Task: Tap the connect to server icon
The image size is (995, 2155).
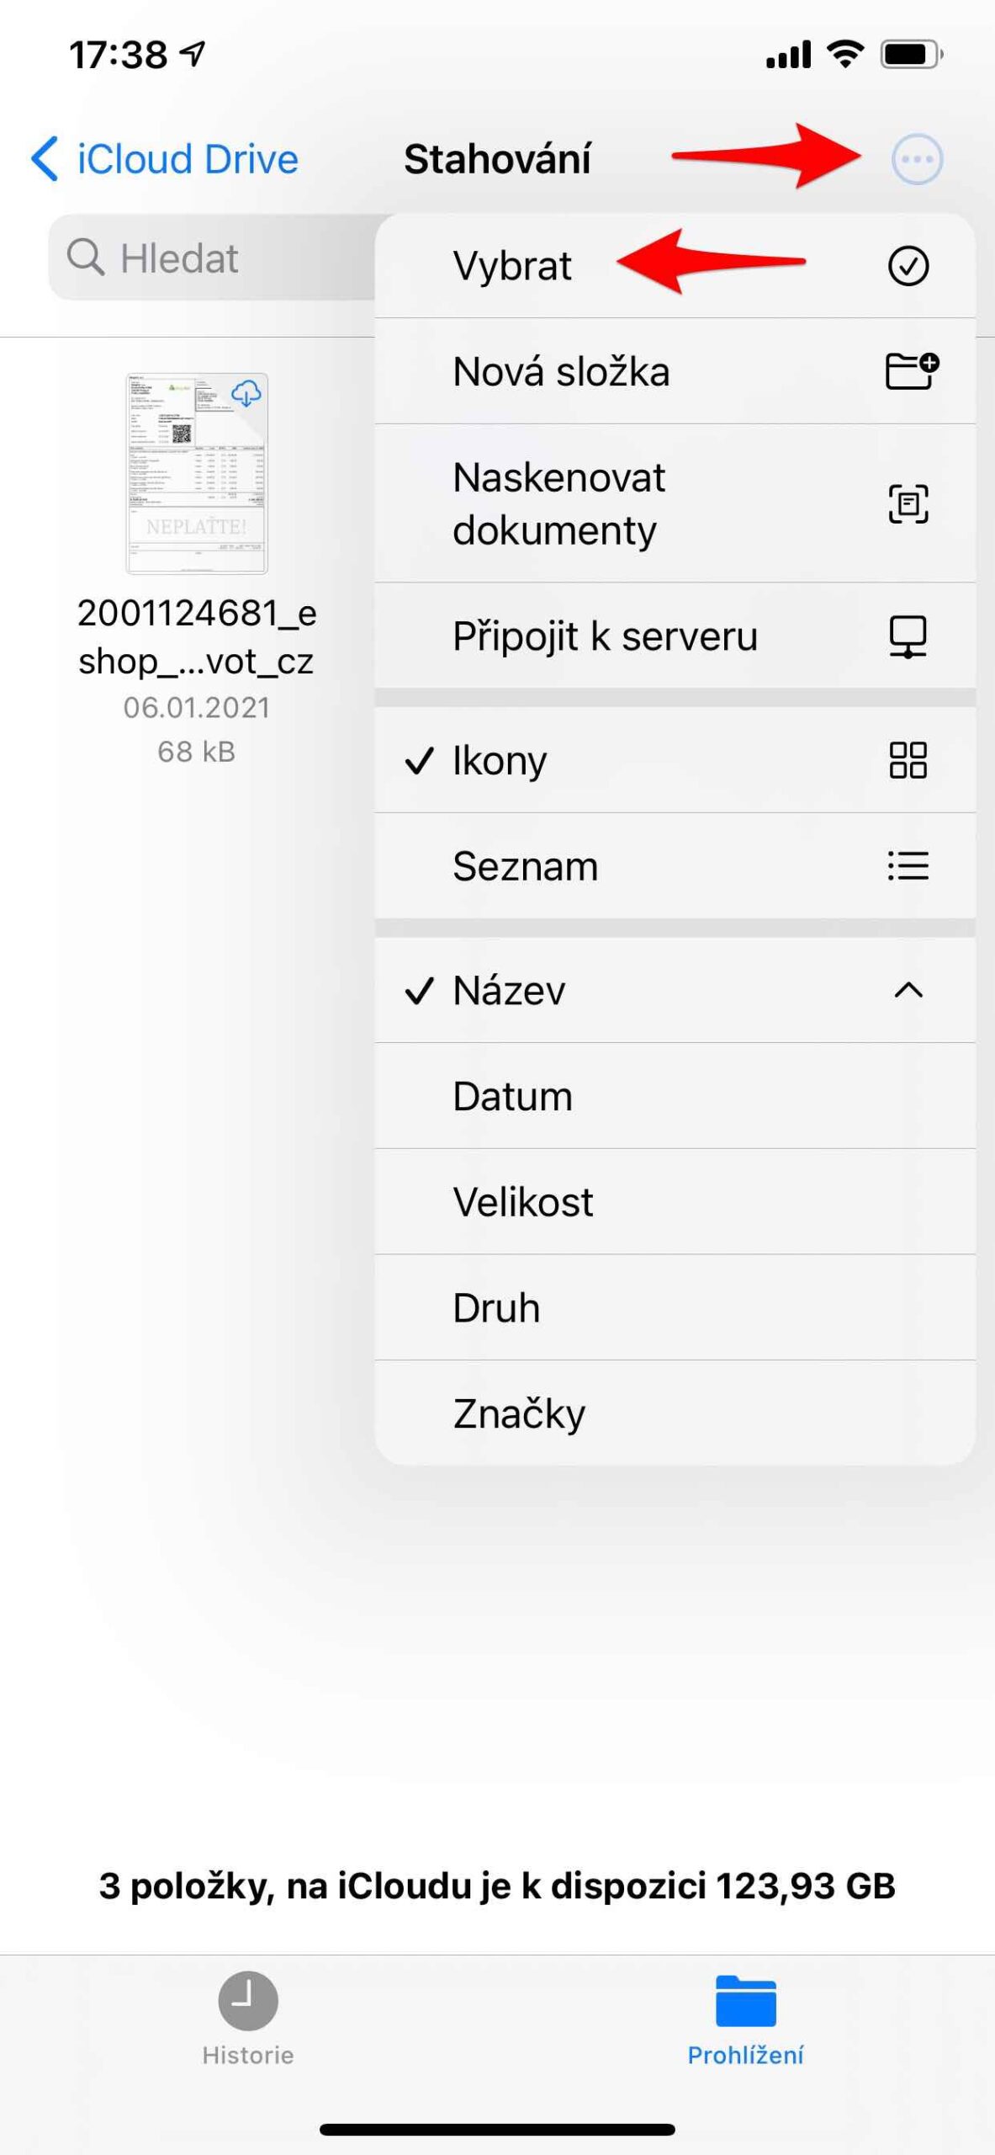Action: pos(908,636)
